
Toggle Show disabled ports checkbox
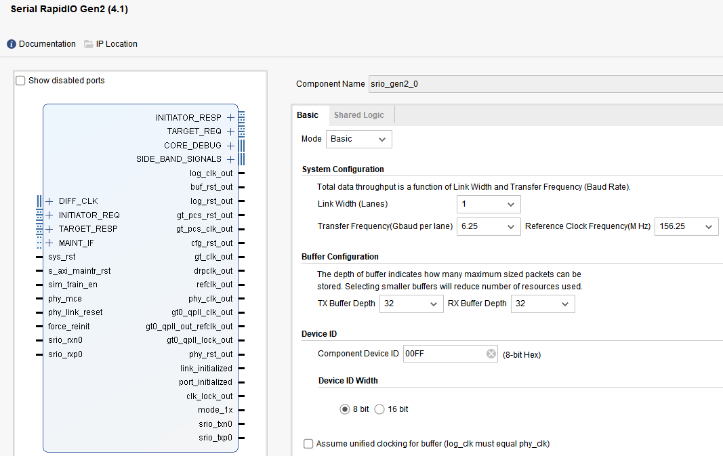click(x=20, y=81)
